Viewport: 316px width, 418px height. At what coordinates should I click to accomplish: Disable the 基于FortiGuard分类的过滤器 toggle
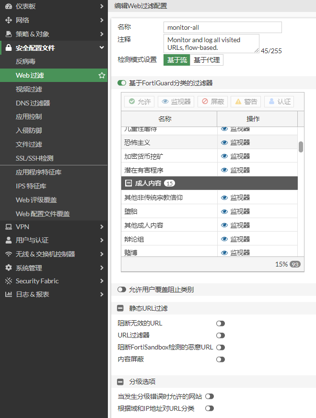point(122,83)
